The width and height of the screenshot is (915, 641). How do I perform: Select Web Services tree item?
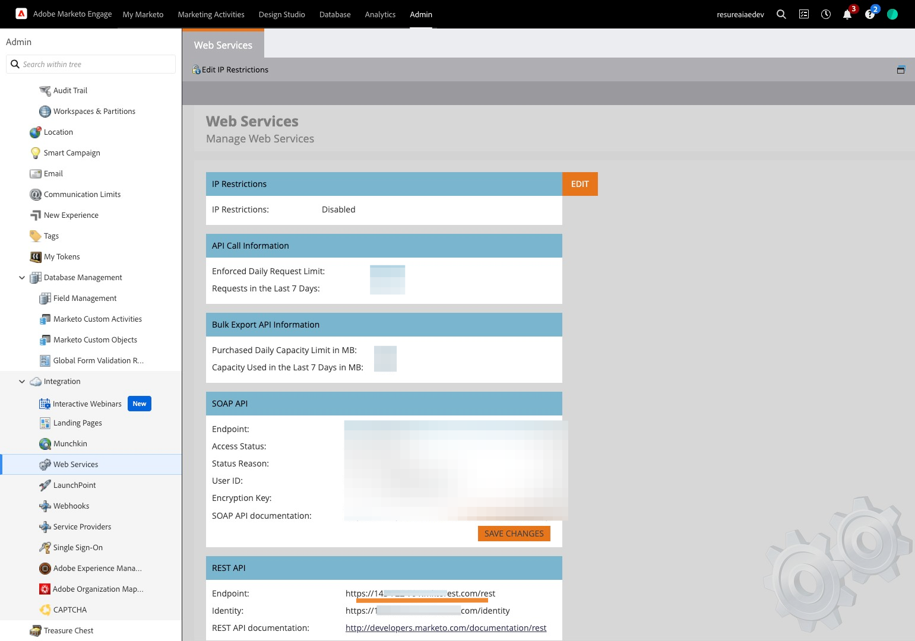(91, 465)
